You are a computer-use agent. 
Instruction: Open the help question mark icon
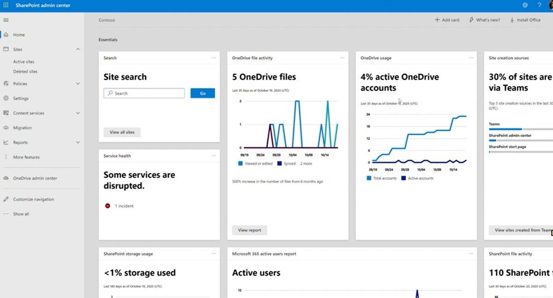point(539,5)
